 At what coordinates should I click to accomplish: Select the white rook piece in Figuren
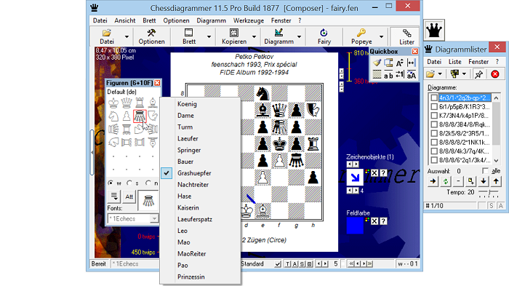[140, 103]
